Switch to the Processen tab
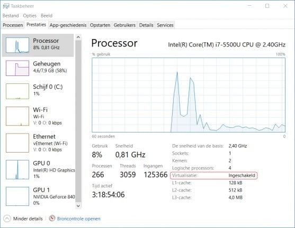This screenshot has width=295, height=228. pos(13,25)
